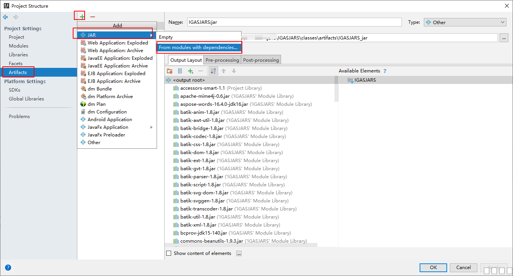Switch to the Pre-processing tab
This screenshot has height=276, width=513.
click(222, 60)
